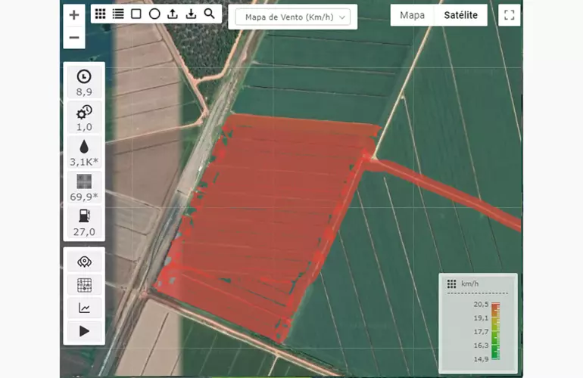
Task: Open the line chart panel
Action: tap(84, 308)
